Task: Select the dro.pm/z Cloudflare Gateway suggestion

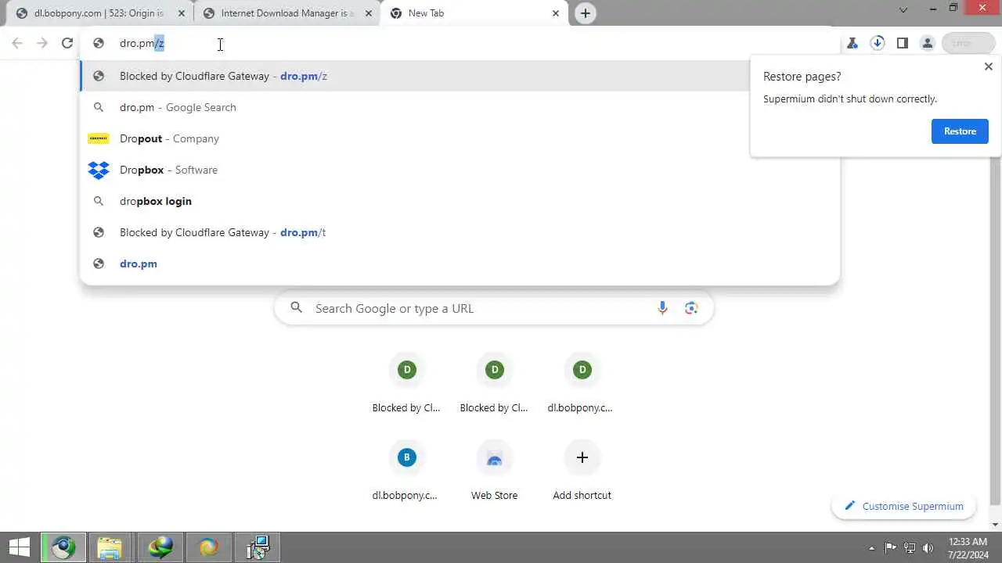Action: click(460, 76)
